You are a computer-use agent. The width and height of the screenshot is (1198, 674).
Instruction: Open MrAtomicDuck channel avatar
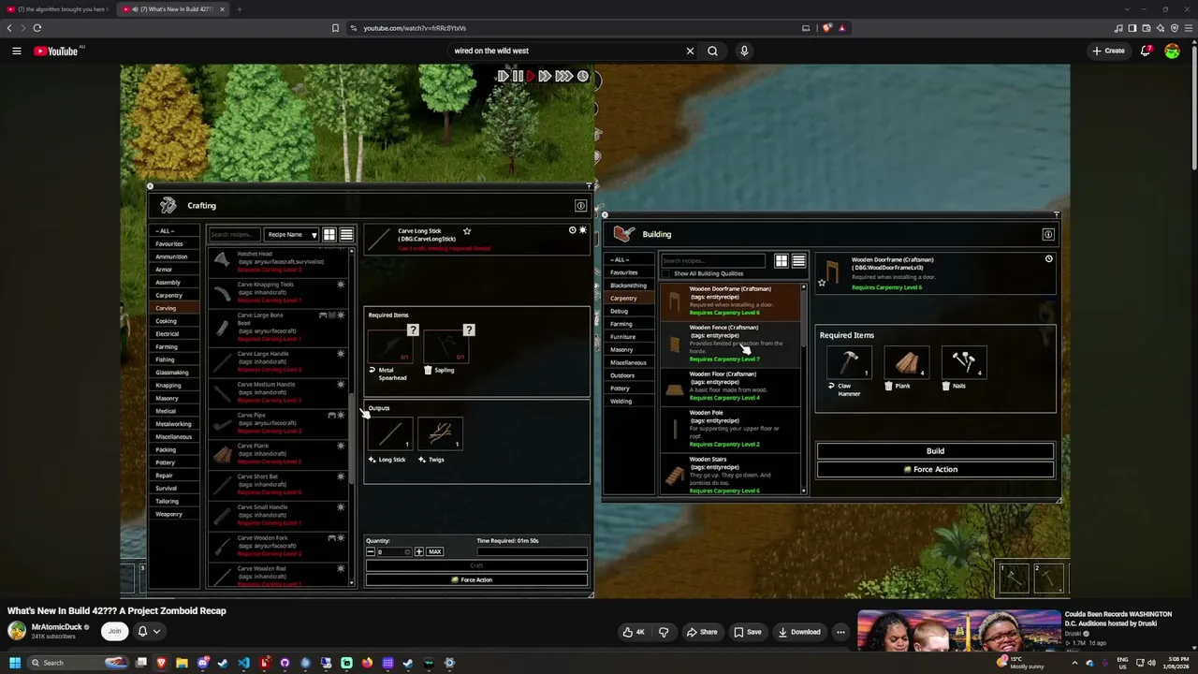[17, 631]
